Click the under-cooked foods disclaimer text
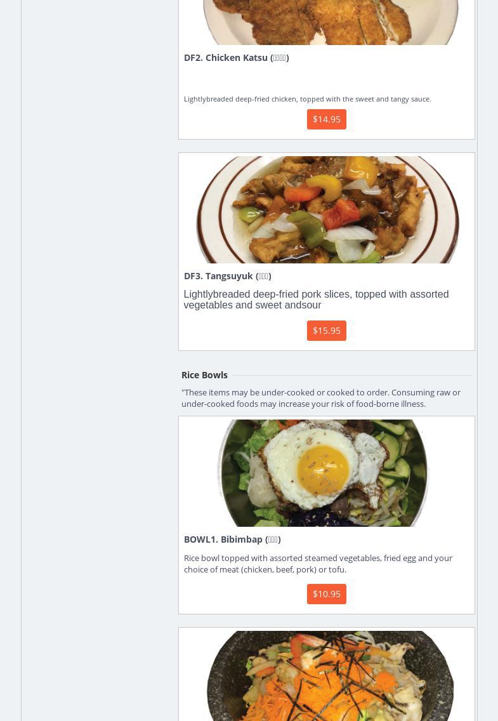The width and height of the screenshot is (498, 721). 321,398
